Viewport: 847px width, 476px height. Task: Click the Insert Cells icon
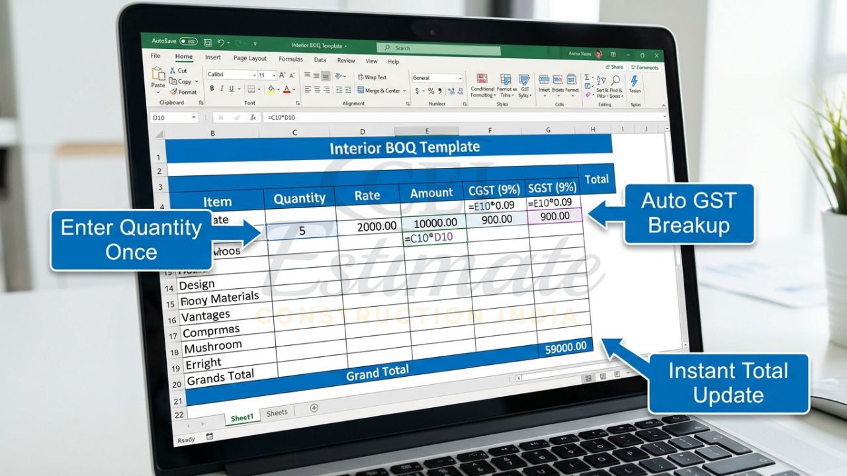coord(545,78)
